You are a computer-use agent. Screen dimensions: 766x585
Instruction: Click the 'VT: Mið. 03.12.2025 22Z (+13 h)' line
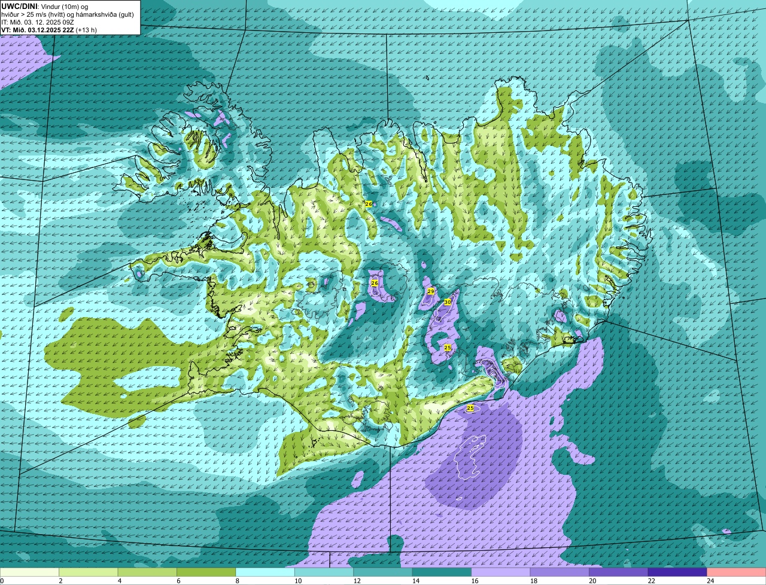(49, 29)
